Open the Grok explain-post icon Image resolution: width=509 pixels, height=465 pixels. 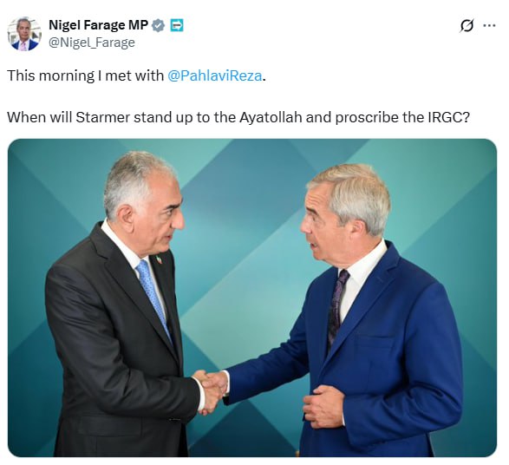tap(467, 26)
